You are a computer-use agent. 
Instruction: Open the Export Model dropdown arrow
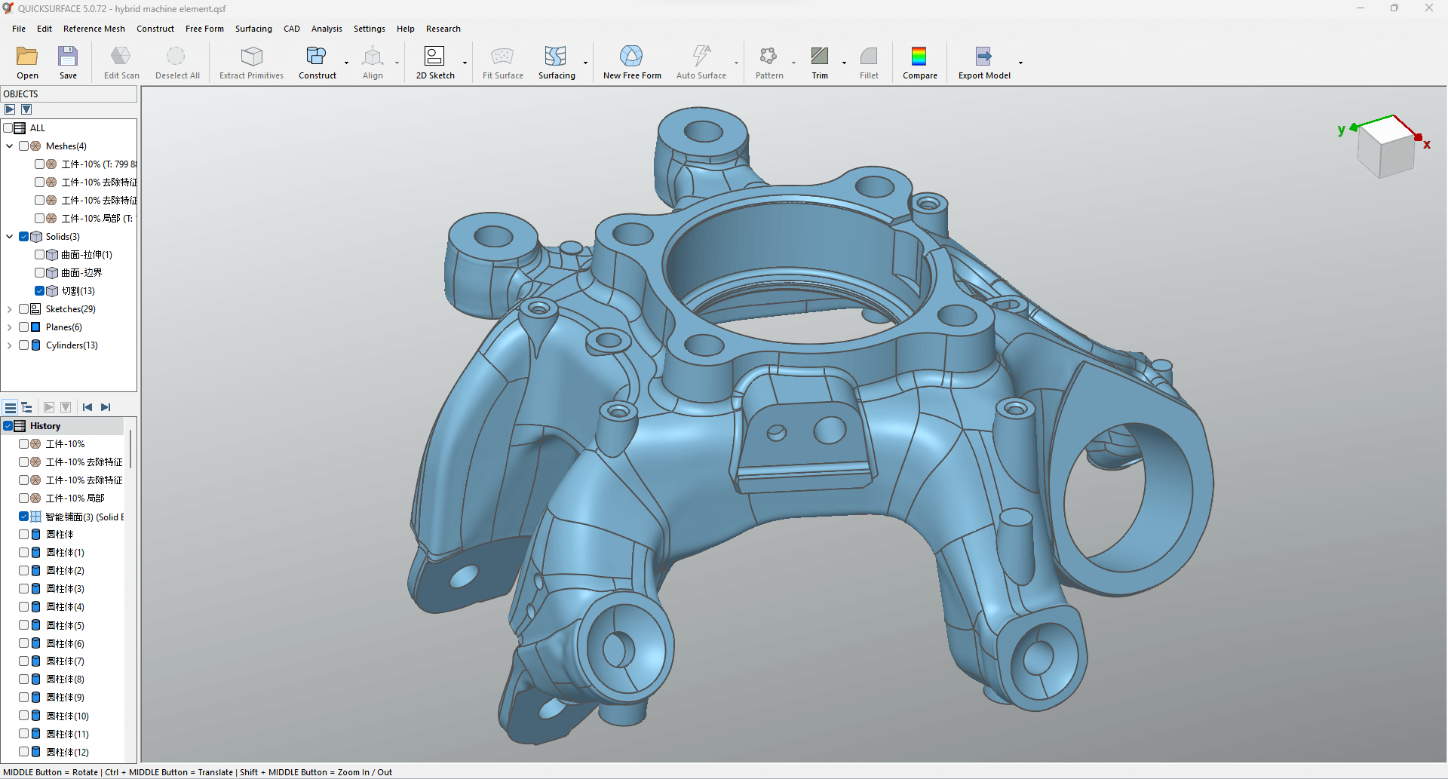pyautogui.click(x=1020, y=63)
